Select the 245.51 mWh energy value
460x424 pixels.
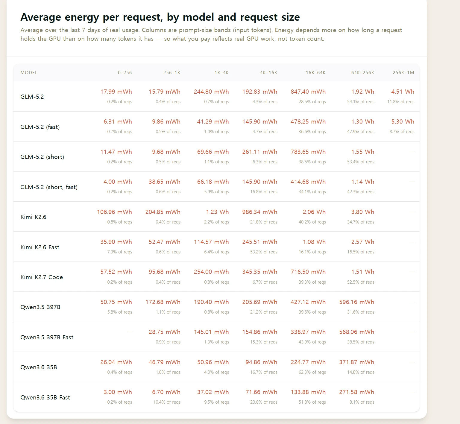[260, 242]
